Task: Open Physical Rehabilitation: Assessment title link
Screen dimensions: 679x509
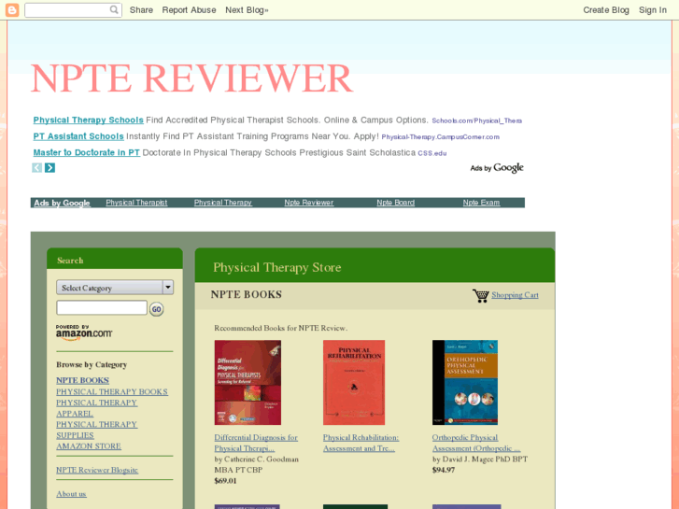Action: click(361, 443)
